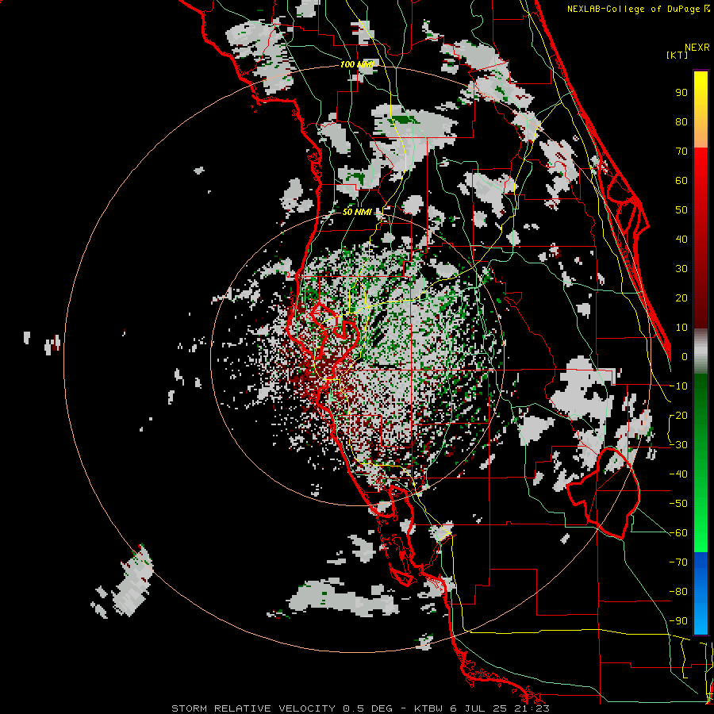Click the positive 60 value on the scale
714x714 pixels.
[x=681, y=180]
